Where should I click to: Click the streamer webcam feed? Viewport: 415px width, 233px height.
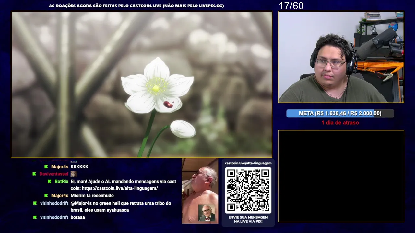(x=341, y=57)
